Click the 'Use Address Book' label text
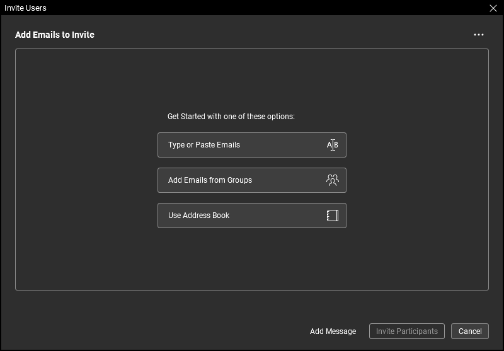504x351 pixels. [x=198, y=216]
